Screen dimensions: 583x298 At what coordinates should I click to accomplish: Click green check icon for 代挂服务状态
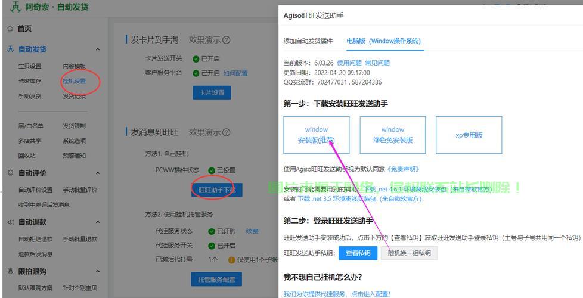212,231
